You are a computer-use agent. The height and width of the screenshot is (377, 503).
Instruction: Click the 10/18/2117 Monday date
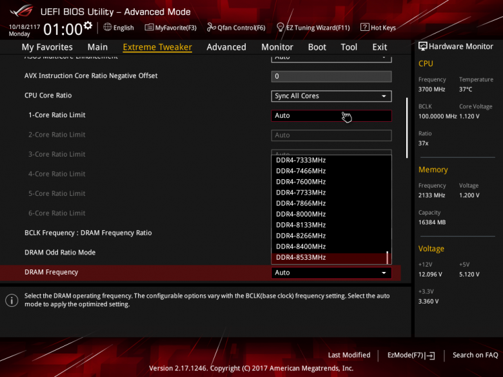pos(25,30)
